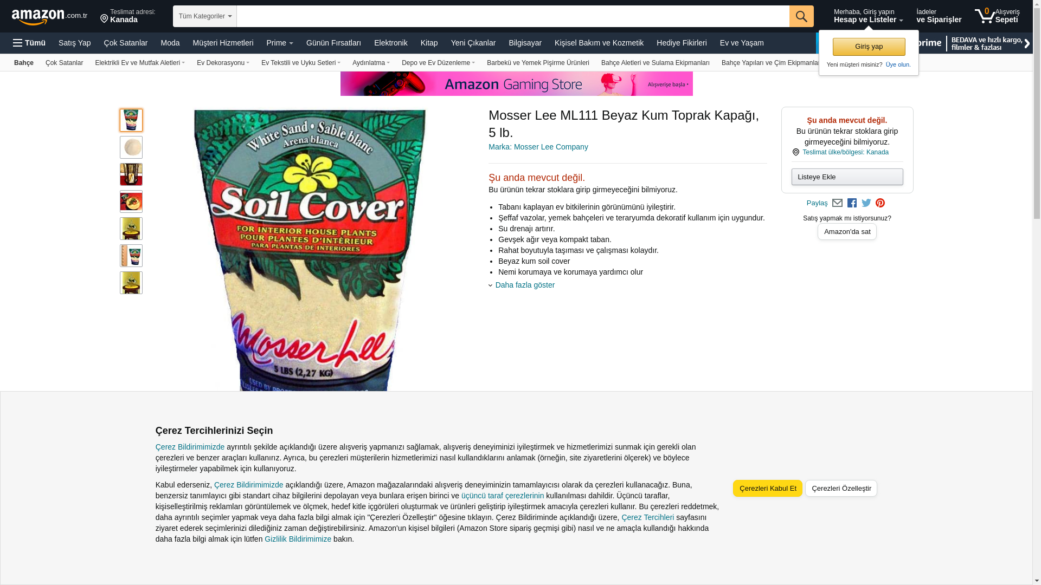
Task: Click the search magnifier button
Action: pos(801,16)
